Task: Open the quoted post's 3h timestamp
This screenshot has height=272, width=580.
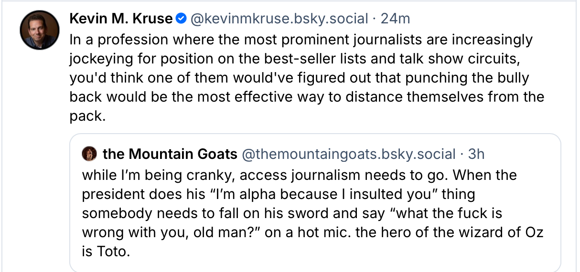Action: pos(476,154)
